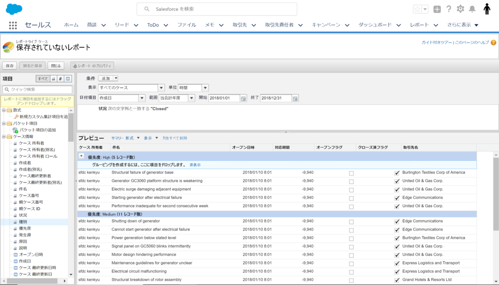Open the 商談 tab
Image resolution: width=499 pixels, height=285 pixels.
point(92,25)
